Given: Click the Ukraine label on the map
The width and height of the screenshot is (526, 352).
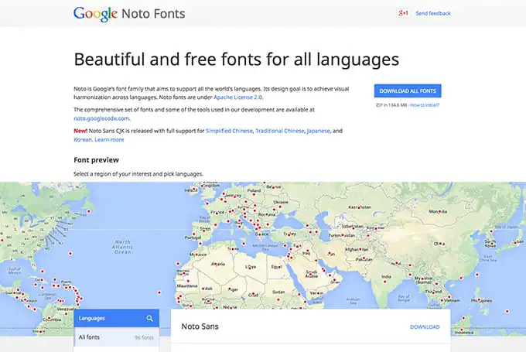Looking at the screenshot, I should pos(281,203).
